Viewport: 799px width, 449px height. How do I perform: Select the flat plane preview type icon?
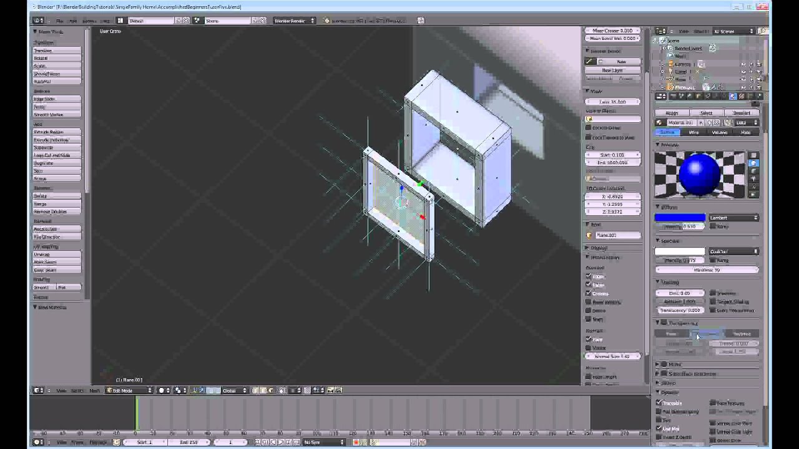[x=753, y=155]
